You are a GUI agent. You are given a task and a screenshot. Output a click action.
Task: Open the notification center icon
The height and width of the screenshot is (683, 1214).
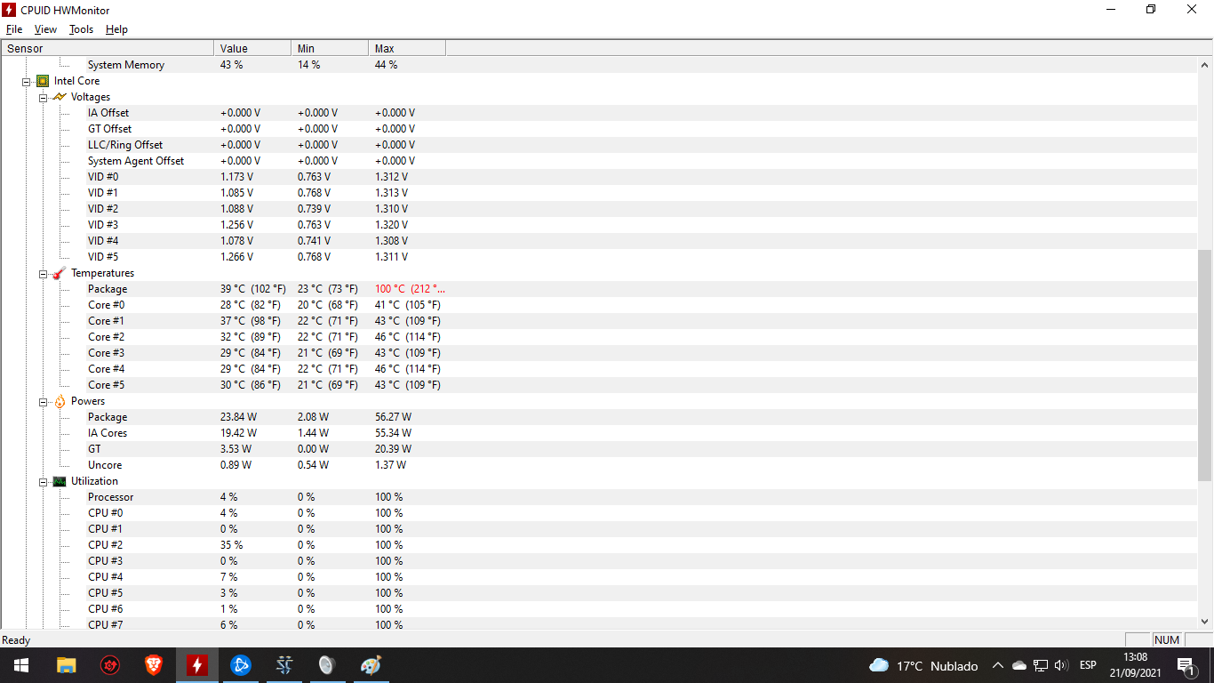pos(1186,665)
